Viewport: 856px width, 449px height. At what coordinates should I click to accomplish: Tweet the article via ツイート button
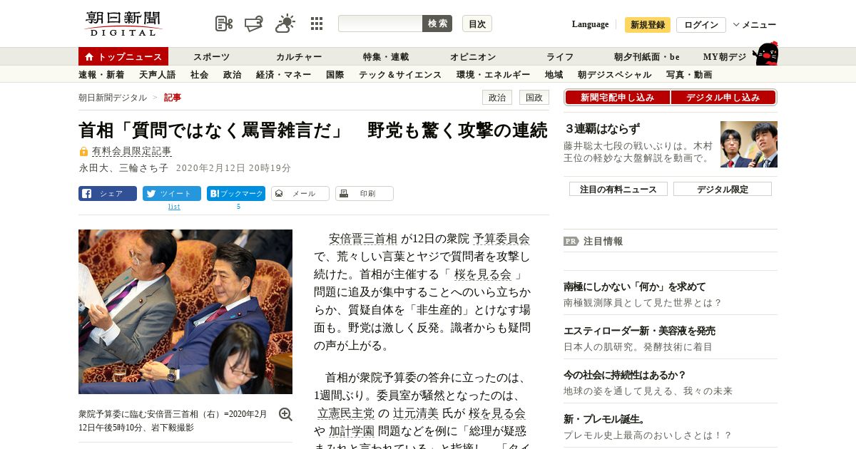pyautogui.click(x=172, y=193)
